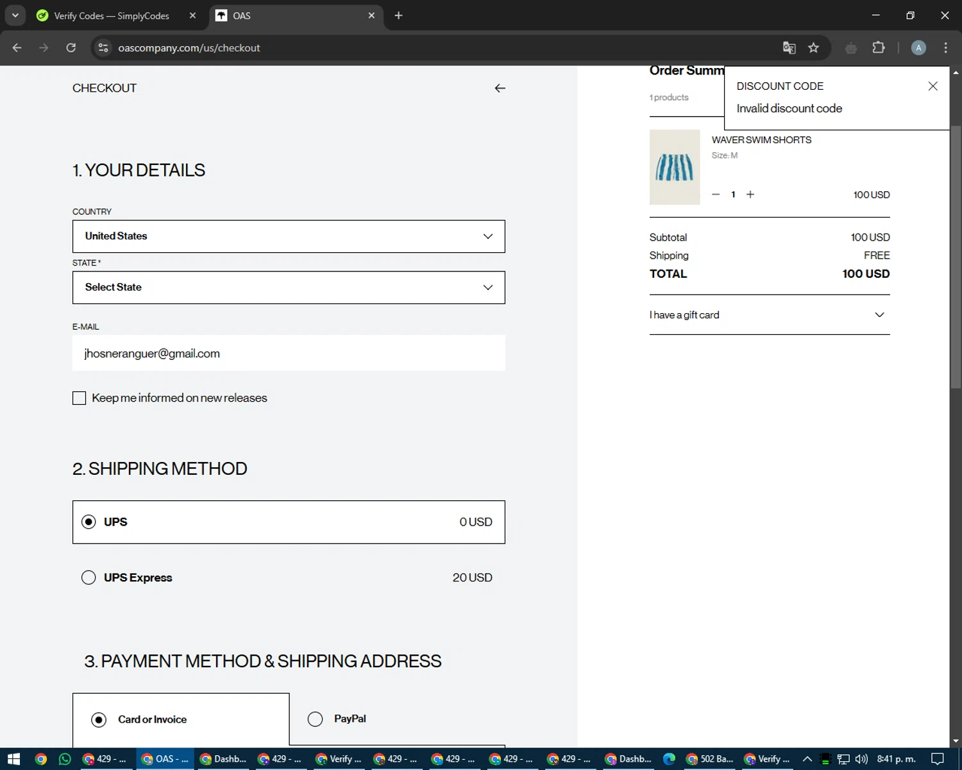Open Chrome three-dot menu
The image size is (962, 770).
tap(945, 47)
